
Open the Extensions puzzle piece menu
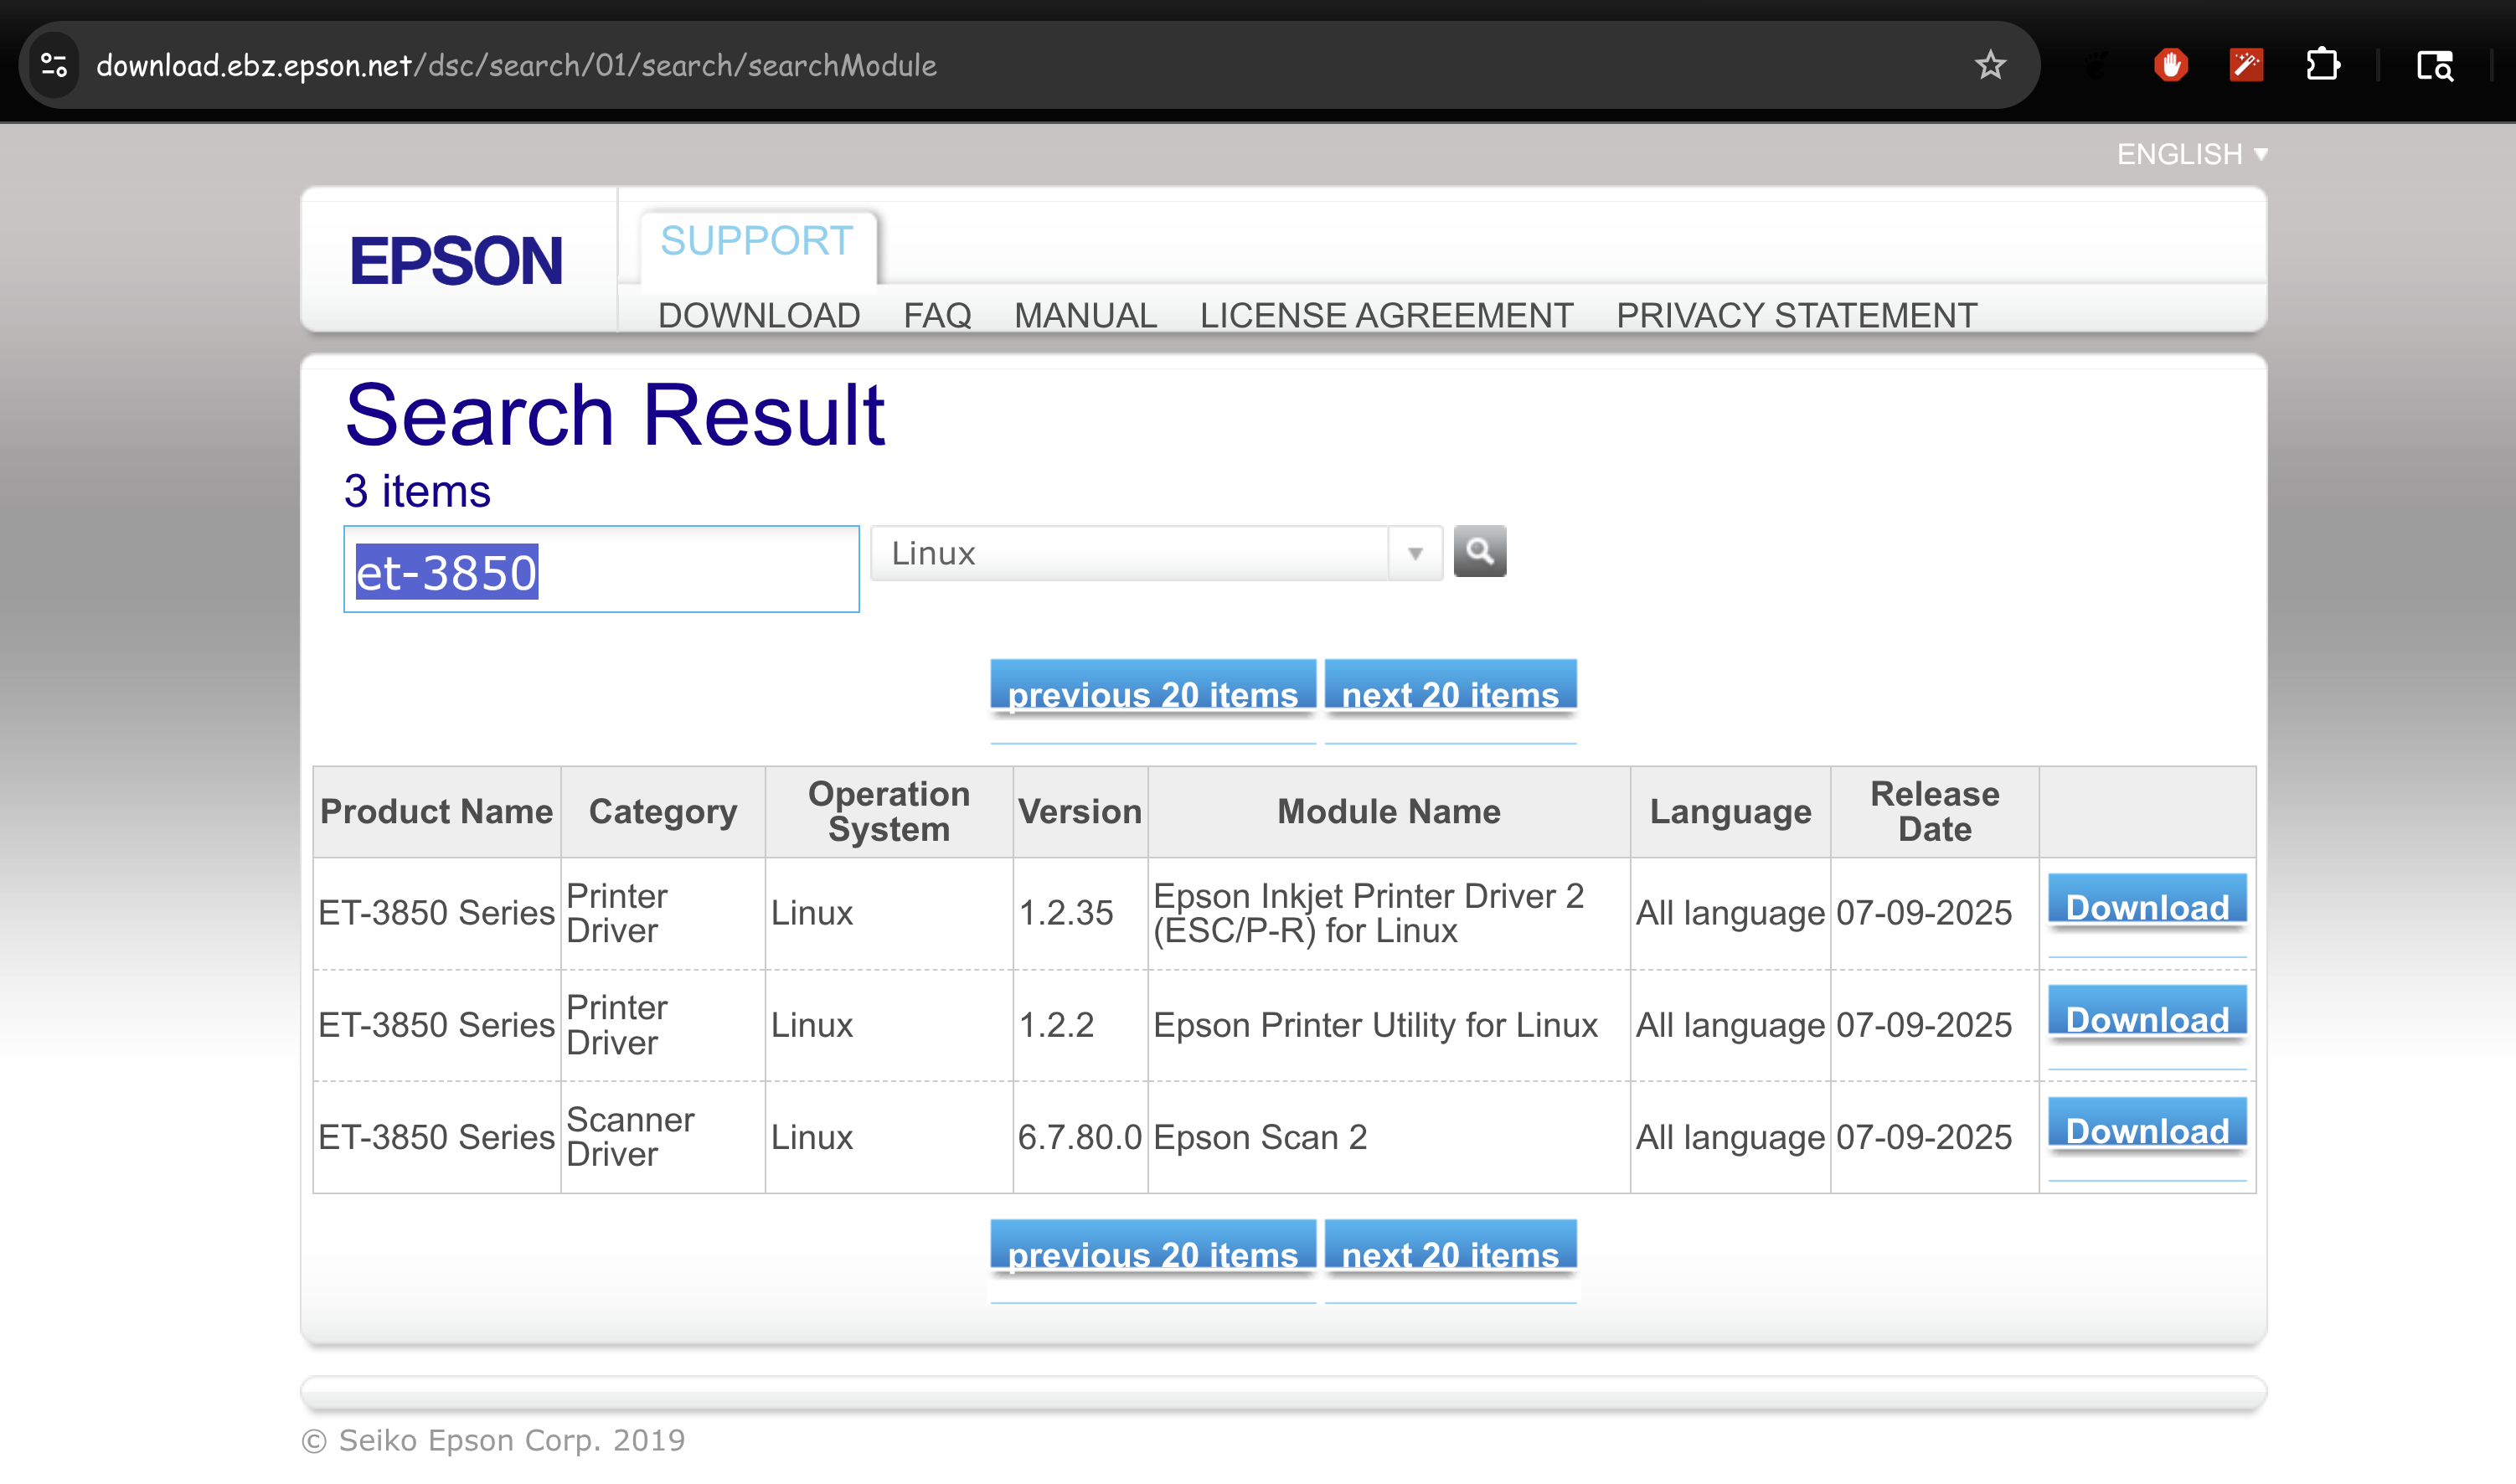point(2322,65)
